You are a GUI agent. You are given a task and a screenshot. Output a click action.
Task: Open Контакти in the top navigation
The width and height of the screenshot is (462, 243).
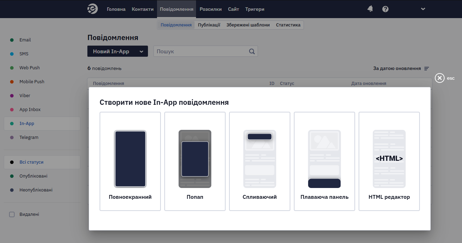(143, 9)
